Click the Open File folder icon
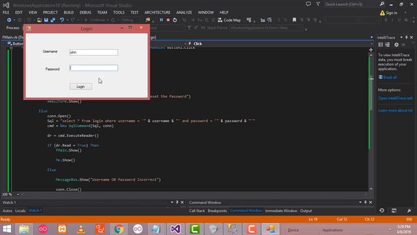Image resolution: width=417 pixels, height=235 pixels. pos(39,20)
